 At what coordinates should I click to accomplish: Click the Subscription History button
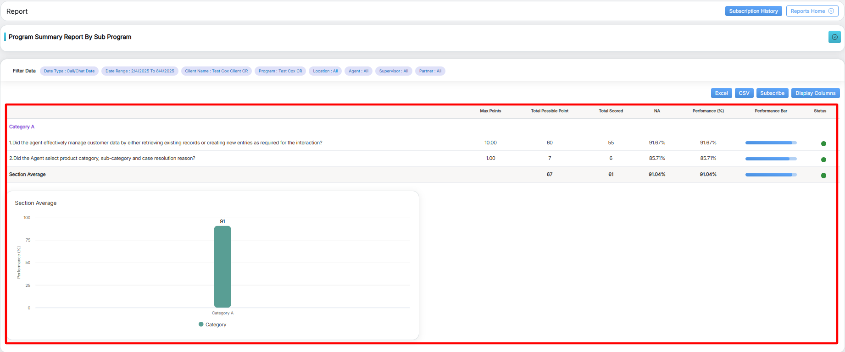753,11
